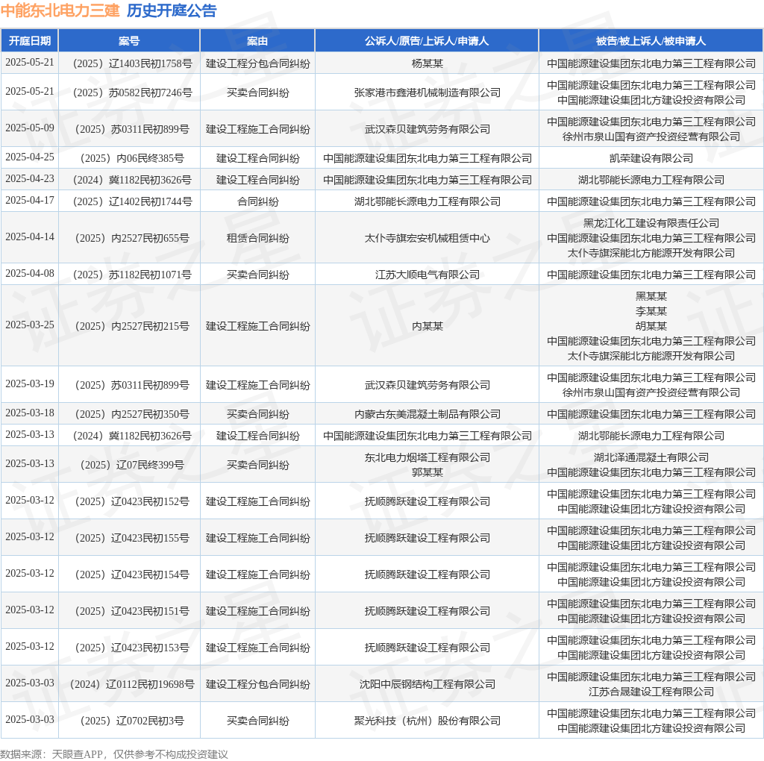
Task: Click defendant 黑龙江化工建设有限责任公司
Action: tap(651, 223)
